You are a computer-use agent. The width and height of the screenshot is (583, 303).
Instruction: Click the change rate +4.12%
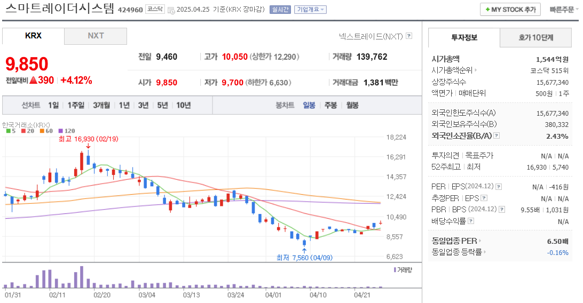tap(76, 80)
